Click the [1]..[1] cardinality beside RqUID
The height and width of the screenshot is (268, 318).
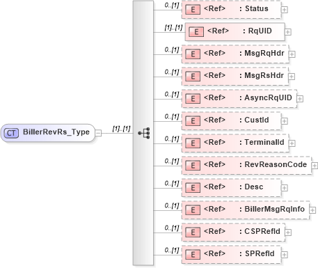[x=173, y=28]
